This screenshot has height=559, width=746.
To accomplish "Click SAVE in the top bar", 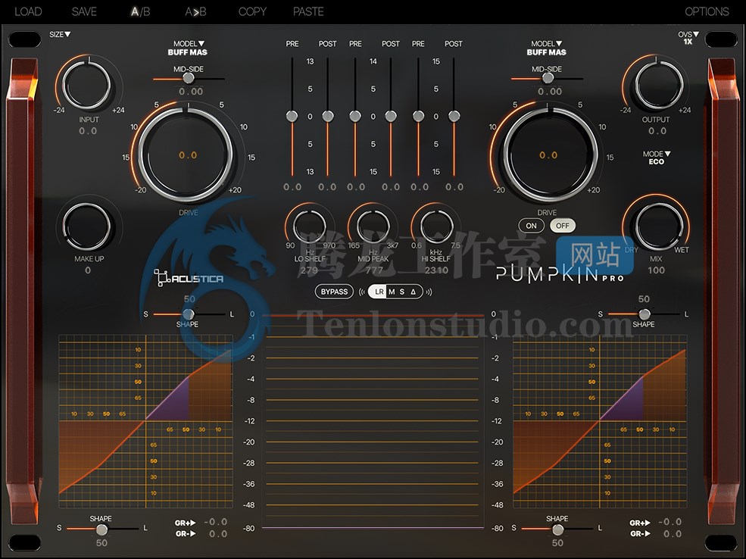I will coord(84,11).
